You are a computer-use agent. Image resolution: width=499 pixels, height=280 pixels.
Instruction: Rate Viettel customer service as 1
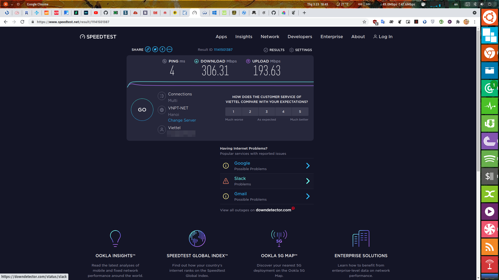[x=233, y=112]
